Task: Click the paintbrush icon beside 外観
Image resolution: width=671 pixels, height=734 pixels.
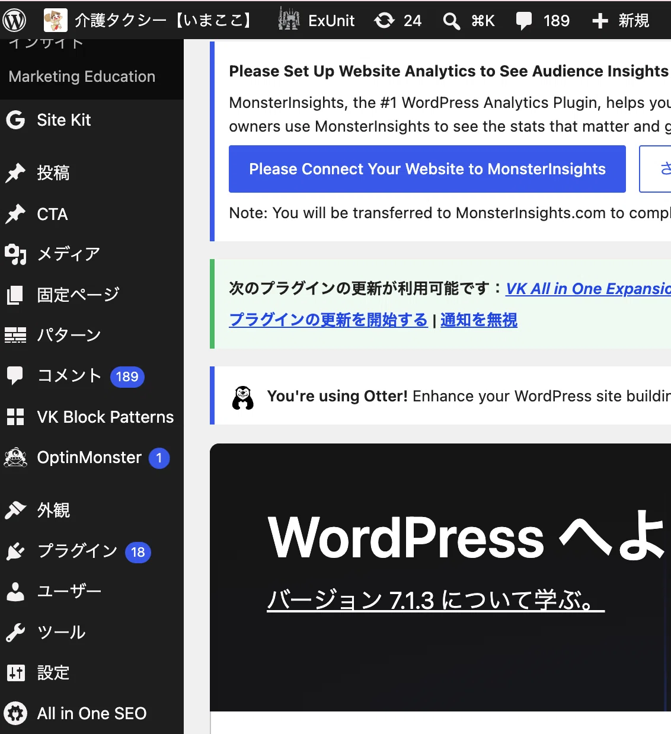Action: pyautogui.click(x=15, y=510)
